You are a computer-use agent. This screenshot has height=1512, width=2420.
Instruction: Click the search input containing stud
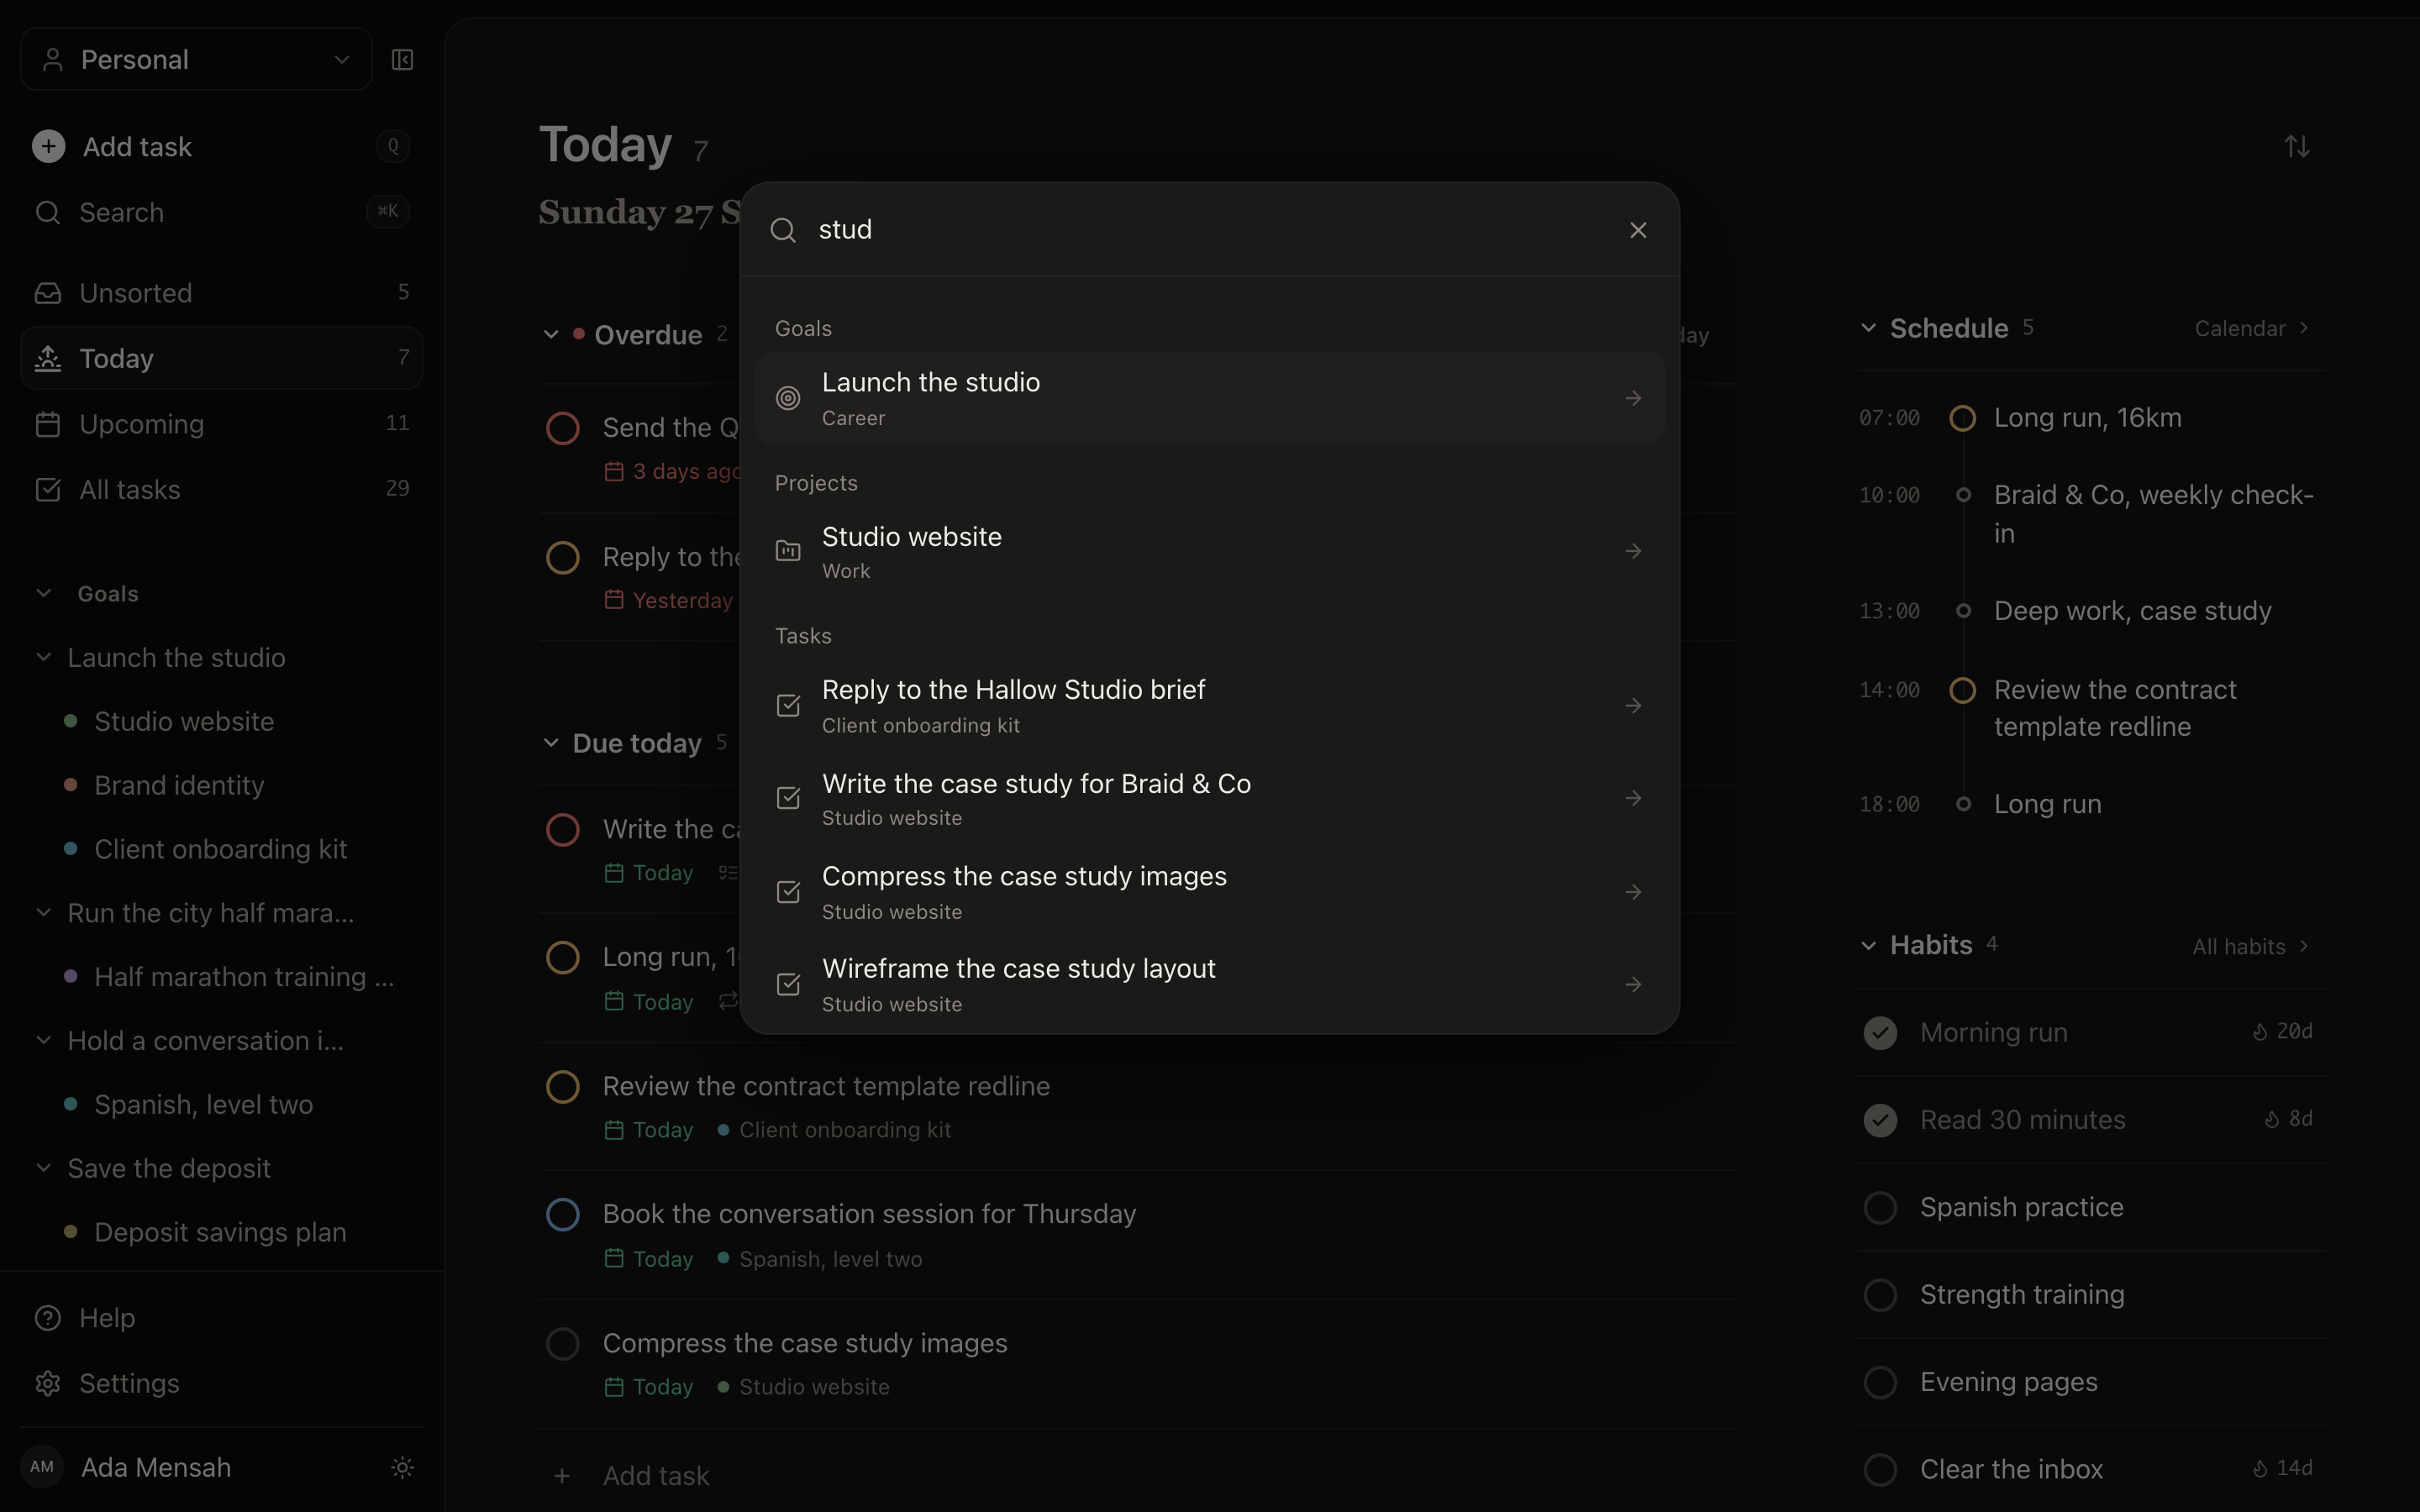(x=1210, y=230)
